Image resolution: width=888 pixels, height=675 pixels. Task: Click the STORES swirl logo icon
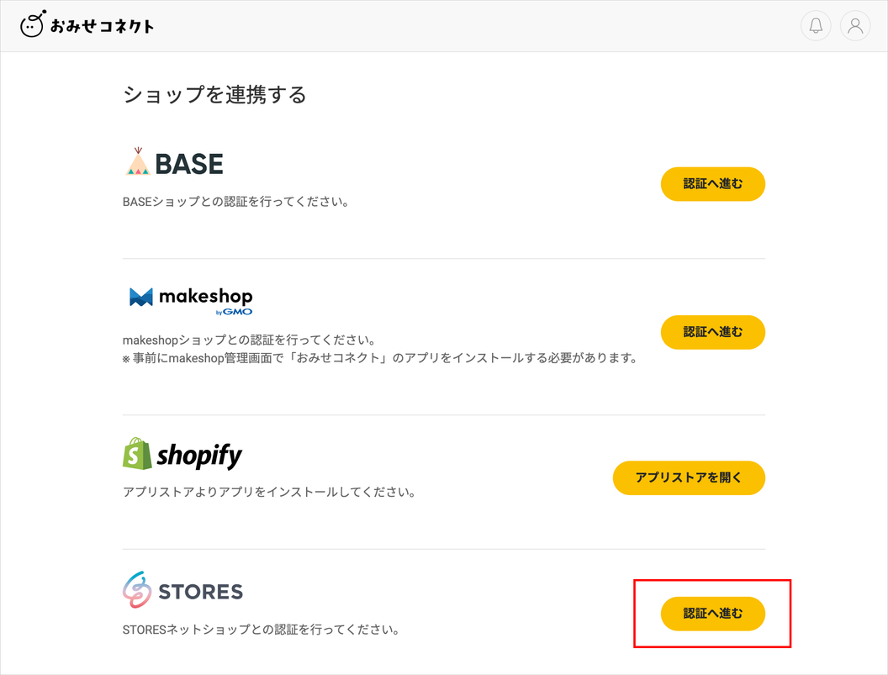coord(137,589)
